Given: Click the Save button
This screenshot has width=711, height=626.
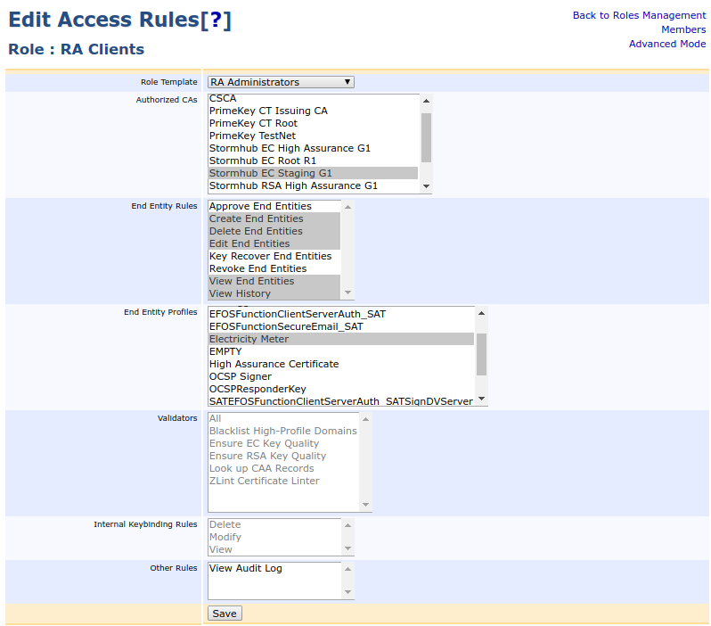Looking at the screenshot, I should click(x=225, y=614).
